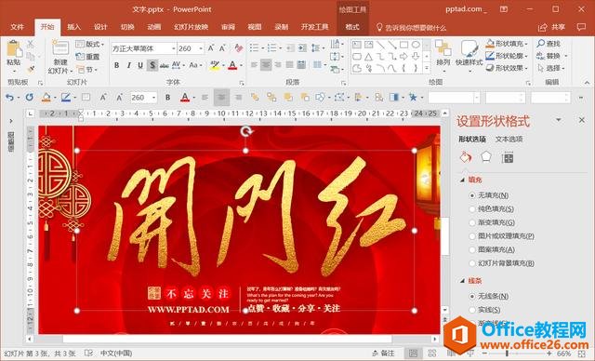Image resolution: width=595 pixels, height=361 pixels.
Task: Open the ribbon font size 260 dropdown
Action: click(x=201, y=48)
